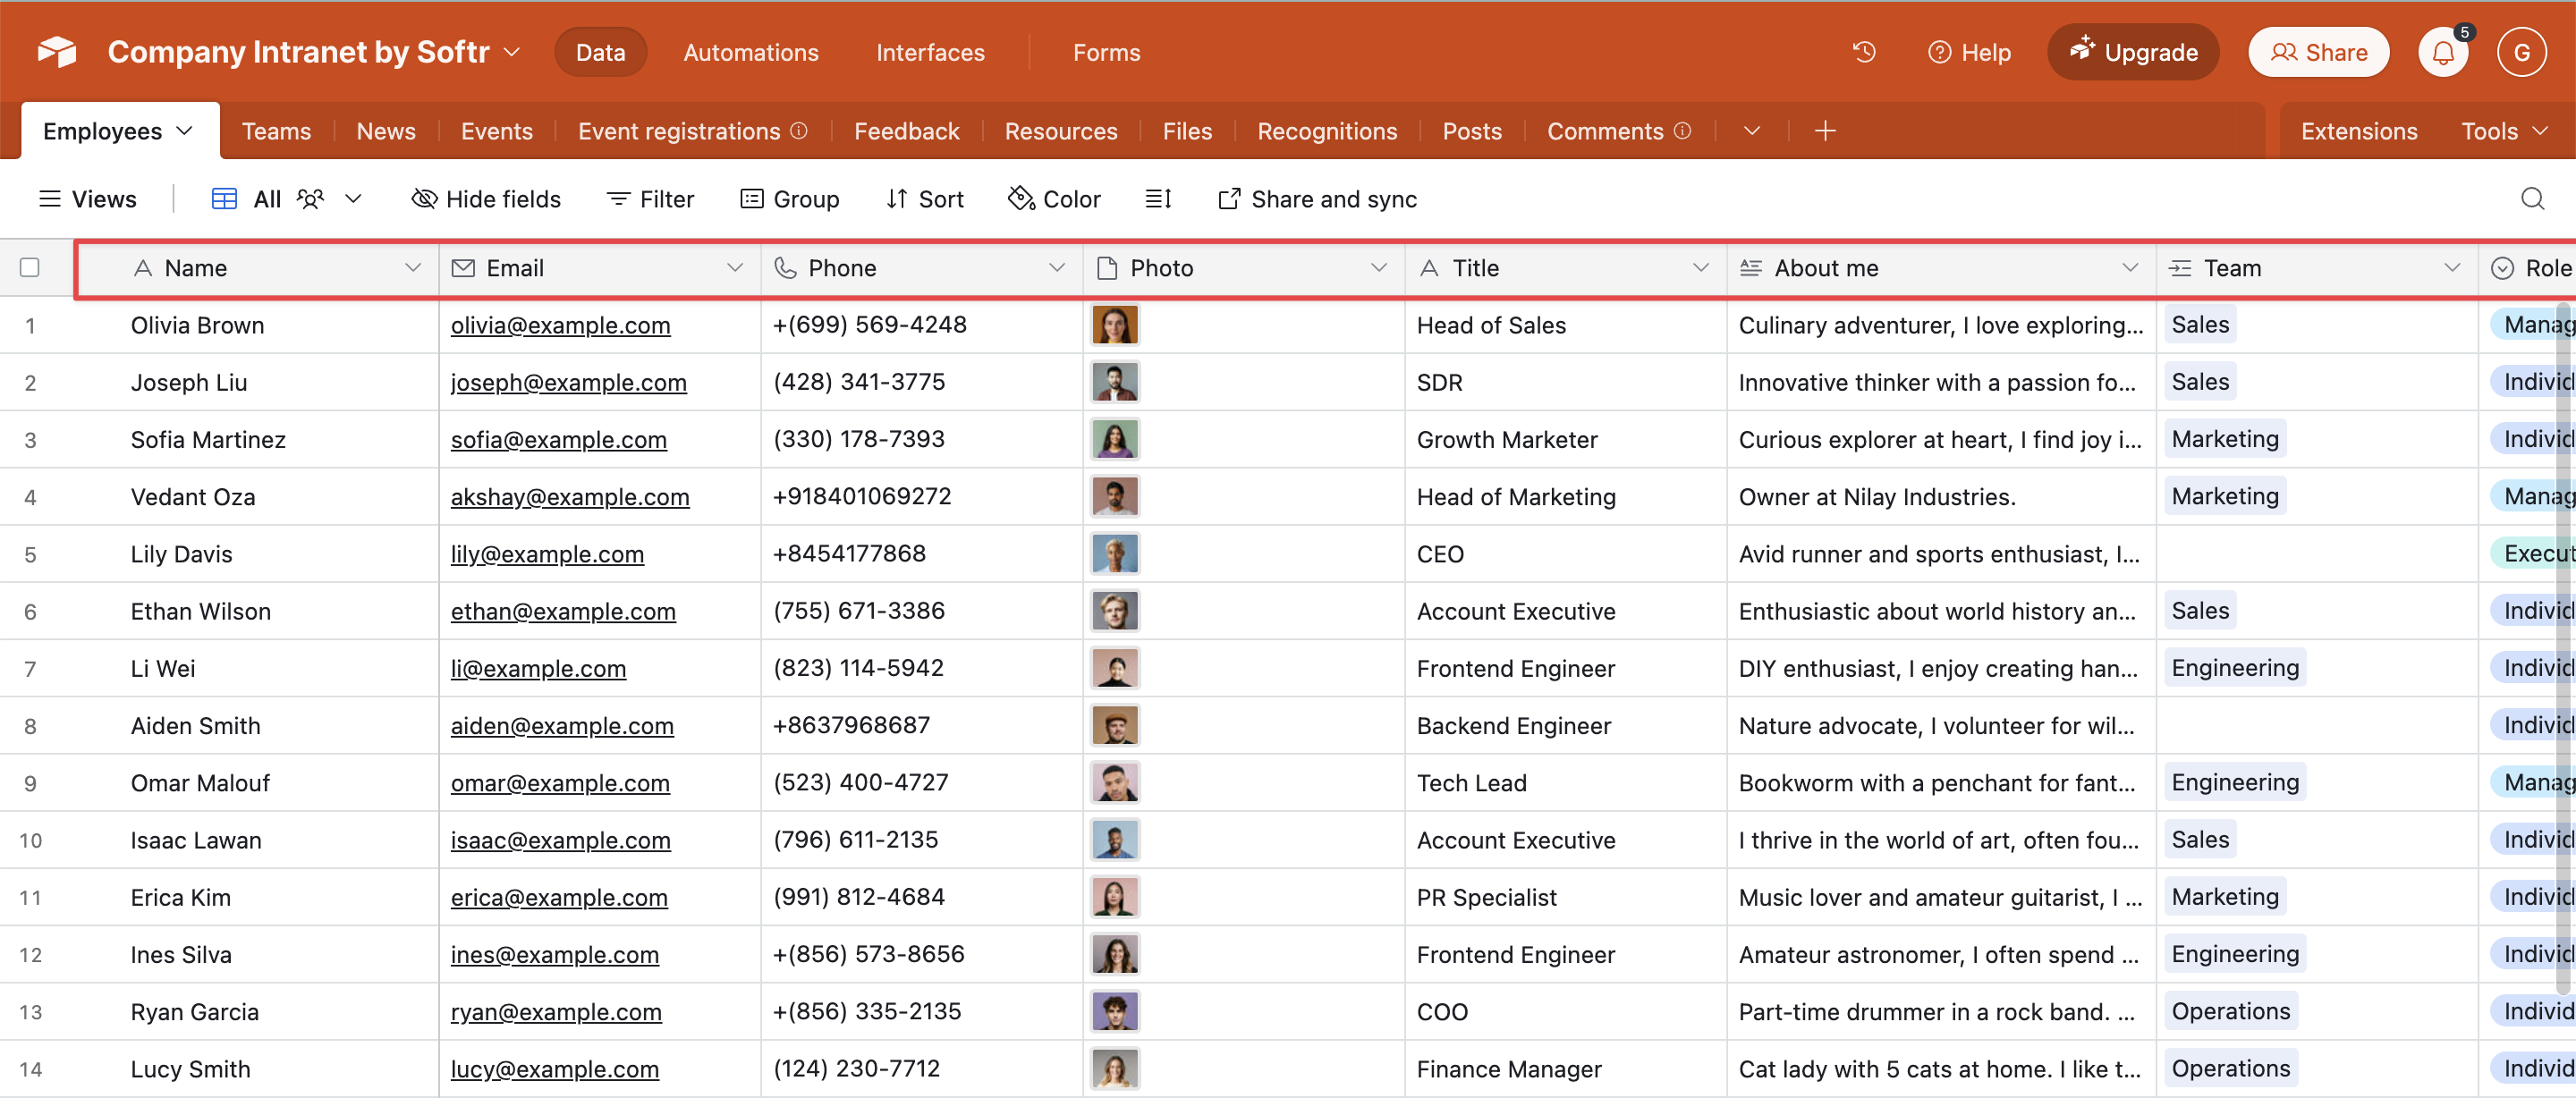Open the user account avatar G
The width and height of the screenshot is (2576, 1098).
coord(2521,52)
